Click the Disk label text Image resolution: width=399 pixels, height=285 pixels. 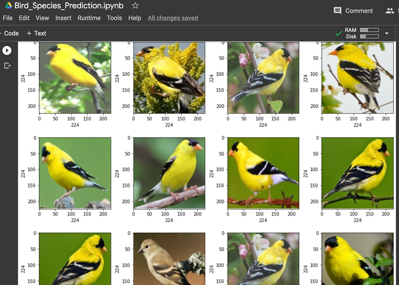click(x=351, y=36)
